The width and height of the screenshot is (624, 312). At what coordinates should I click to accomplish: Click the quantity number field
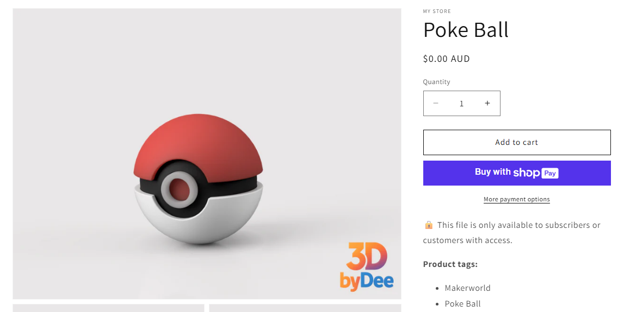[462, 104]
